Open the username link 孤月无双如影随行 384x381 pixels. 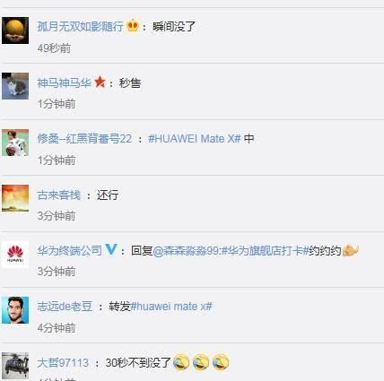(x=80, y=27)
